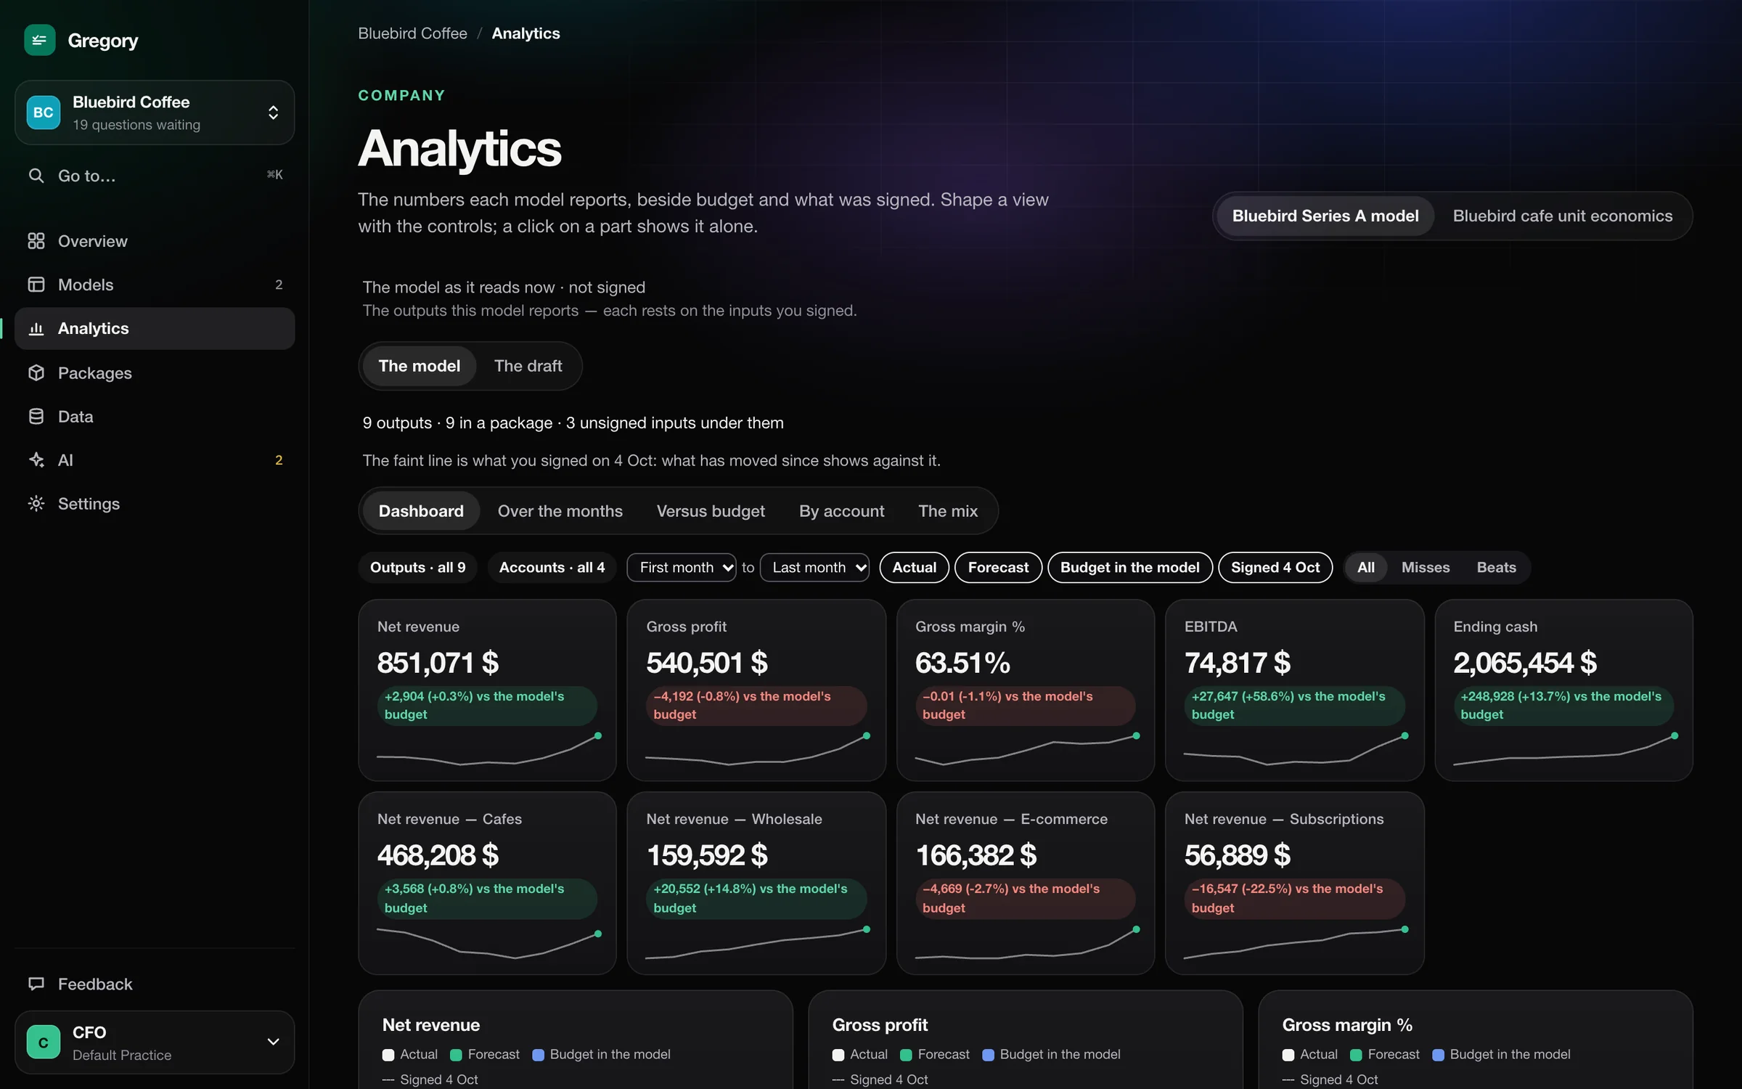Click the Bluebird Coffee breadcrumb link
1742x1089 pixels.
click(412, 33)
